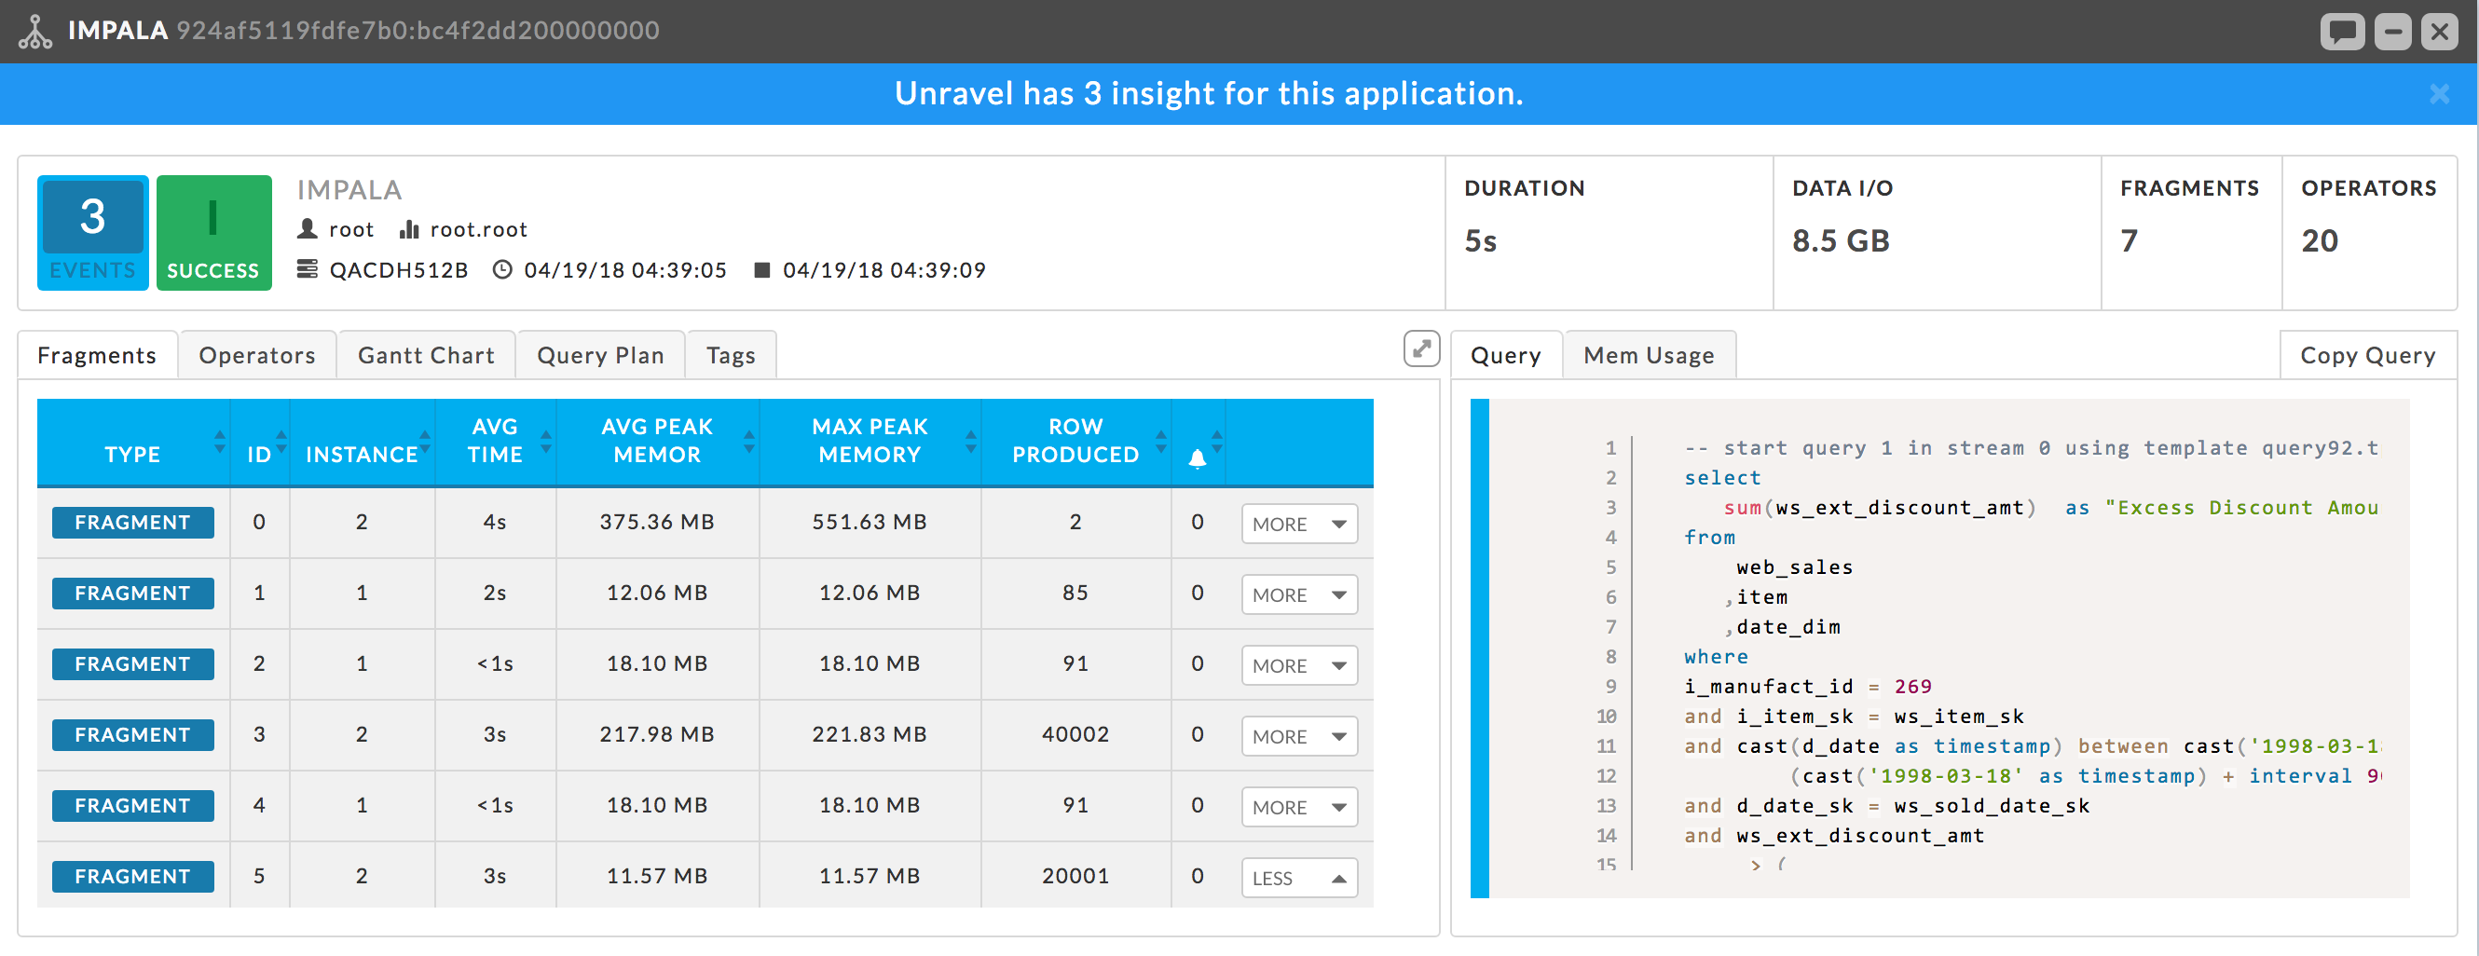Expand MORE dropdown for fragment 0
Image resolution: width=2479 pixels, height=956 pixels.
[1299, 525]
